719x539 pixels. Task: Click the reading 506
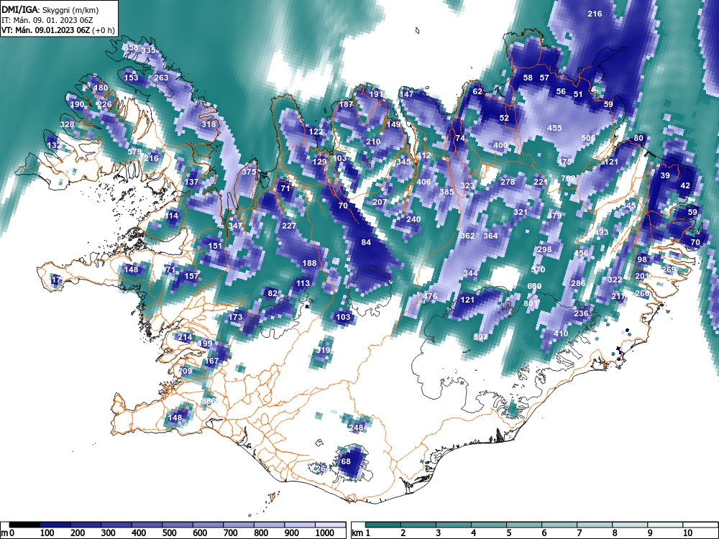[x=588, y=138]
